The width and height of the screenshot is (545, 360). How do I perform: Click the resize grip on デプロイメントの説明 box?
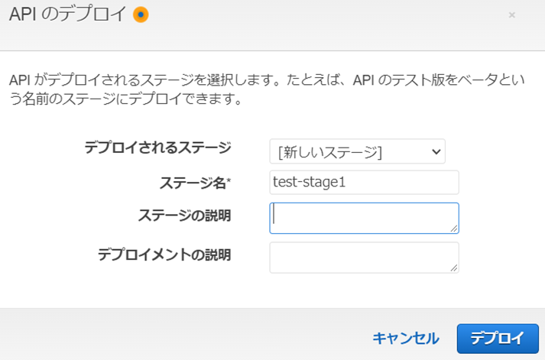pos(454,268)
